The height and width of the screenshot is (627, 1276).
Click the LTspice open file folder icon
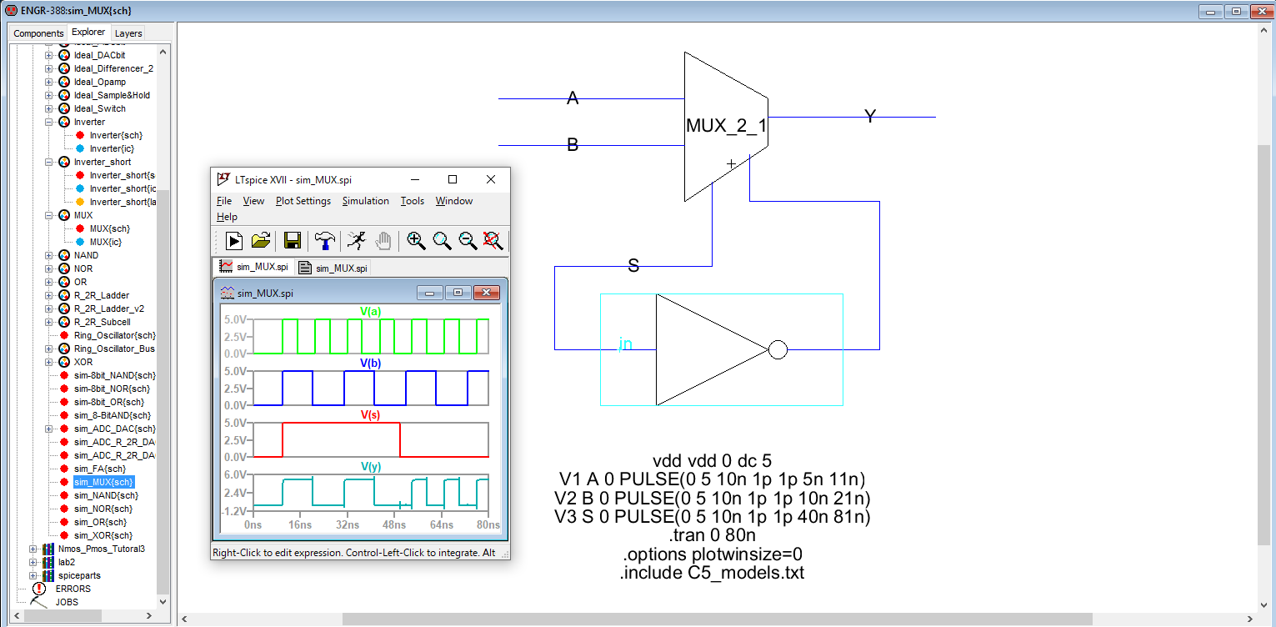[261, 241]
